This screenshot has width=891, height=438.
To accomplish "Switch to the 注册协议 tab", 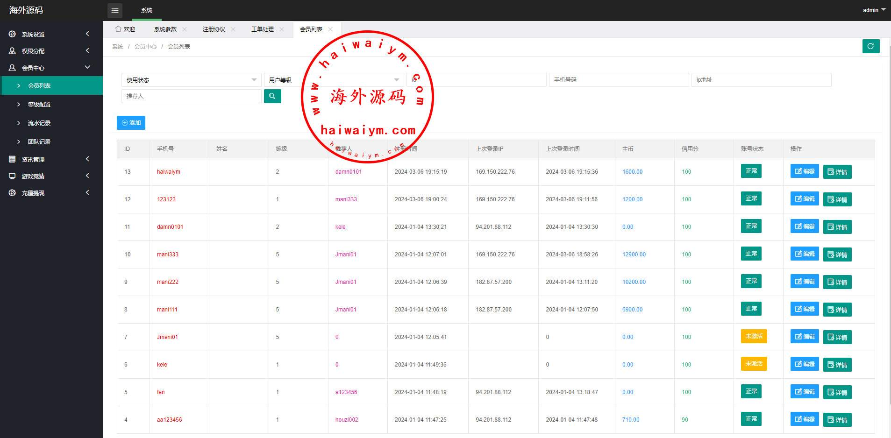I will [x=214, y=29].
